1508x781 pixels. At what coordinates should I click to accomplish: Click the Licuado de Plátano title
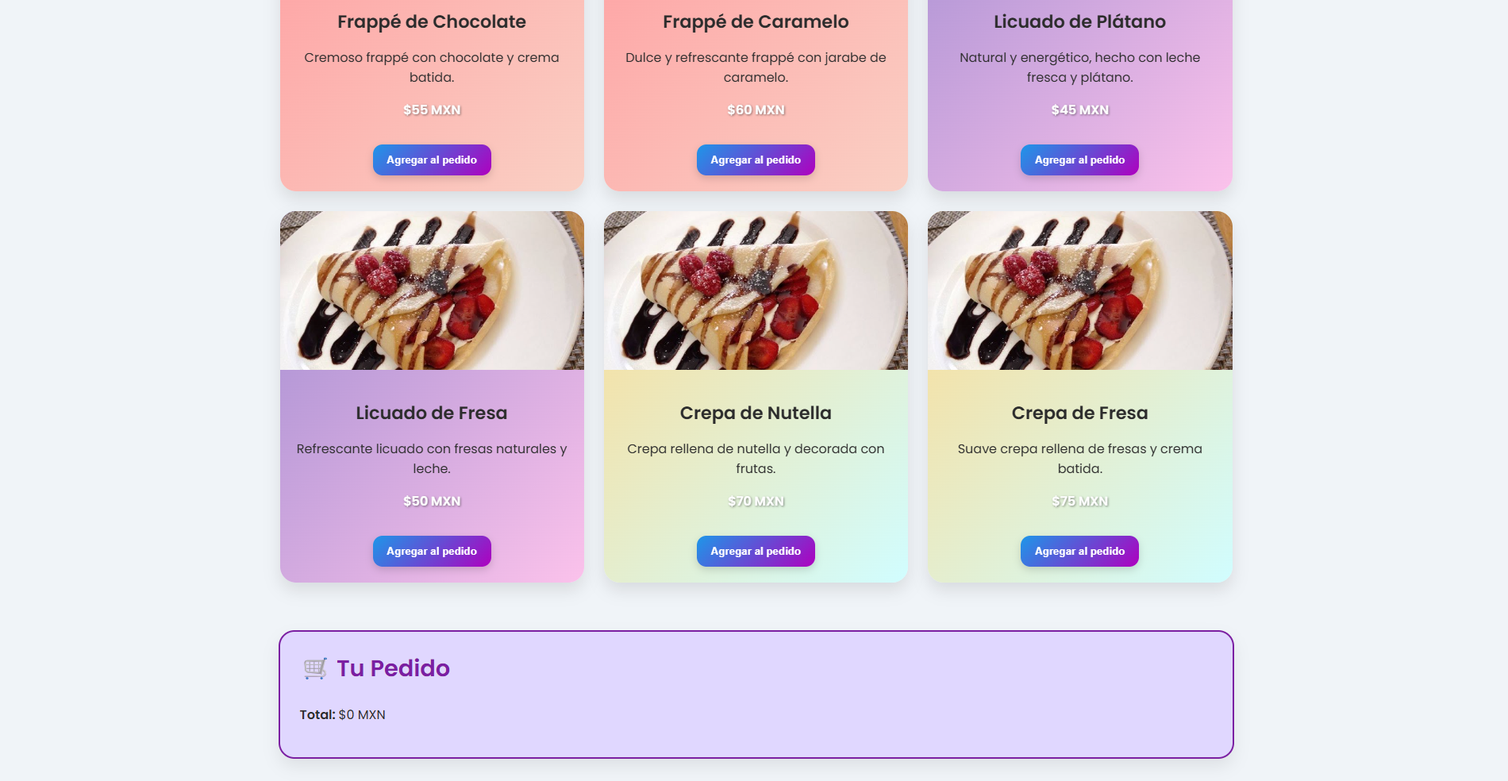[x=1079, y=21]
